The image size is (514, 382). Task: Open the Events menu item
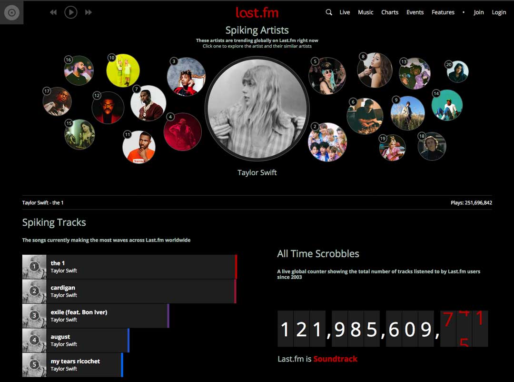click(x=415, y=12)
